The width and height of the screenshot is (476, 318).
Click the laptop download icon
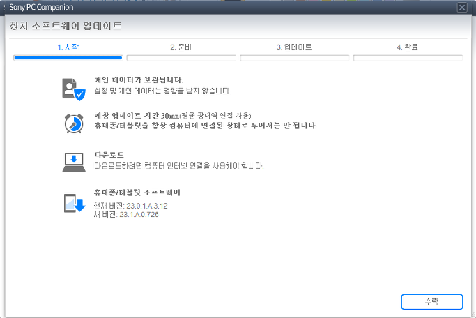tap(74, 162)
